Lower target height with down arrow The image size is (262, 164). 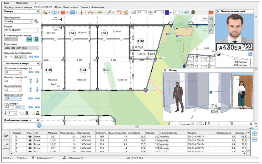[37, 89]
